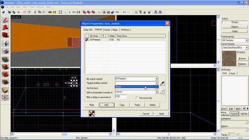This screenshot has height=140, width=249.
Task: Click the brick texture preview thumbnail
Action: (229, 58)
